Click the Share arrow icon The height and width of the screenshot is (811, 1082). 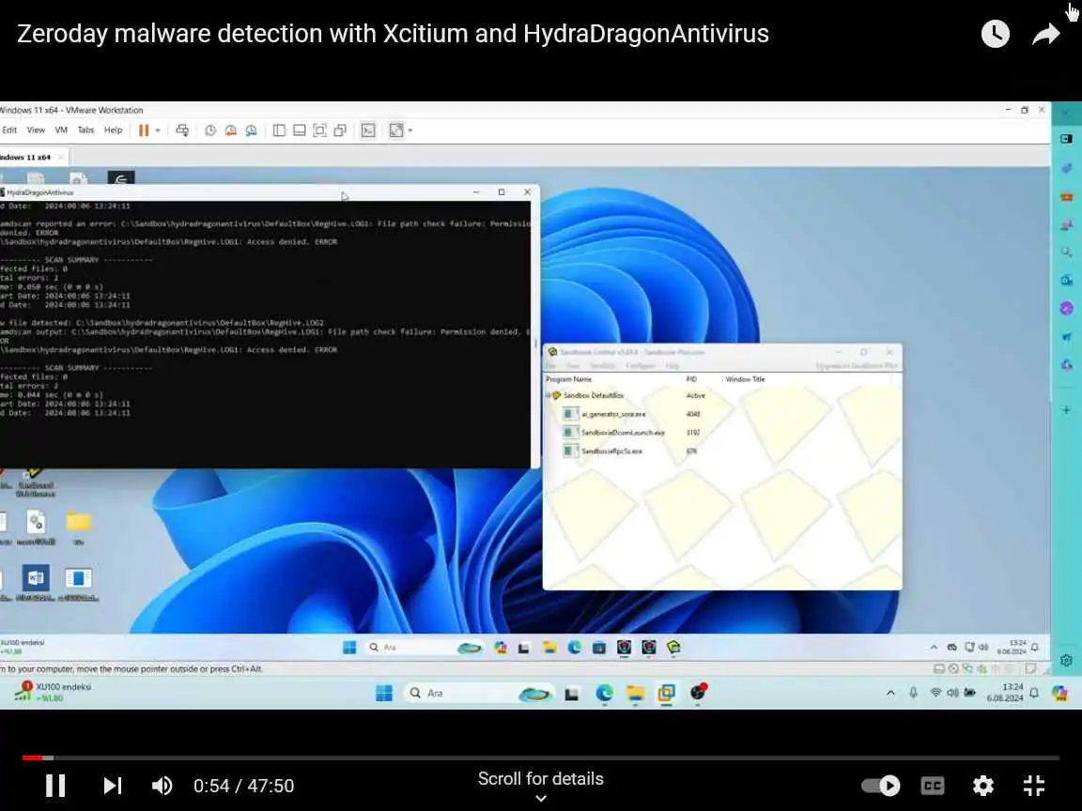(x=1046, y=34)
